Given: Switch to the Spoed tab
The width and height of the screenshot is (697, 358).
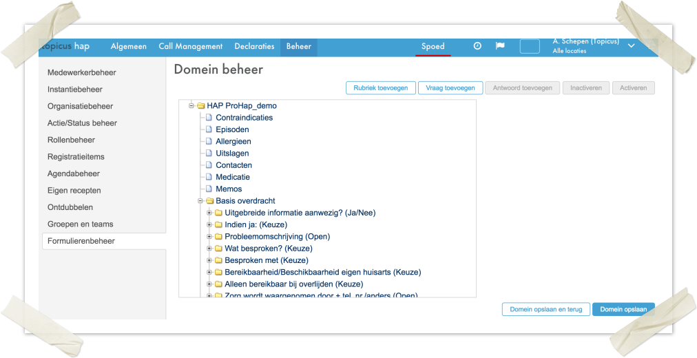Looking at the screenshot, I should (433, 47).
